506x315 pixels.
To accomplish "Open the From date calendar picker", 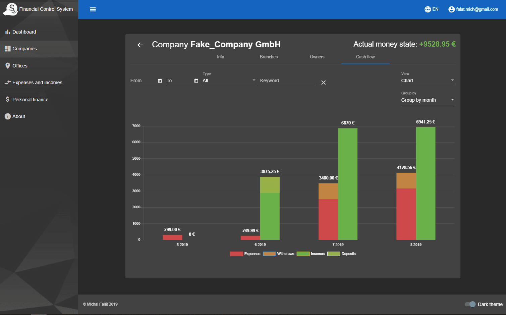I will pyautogui.click(x=160, y=81).
